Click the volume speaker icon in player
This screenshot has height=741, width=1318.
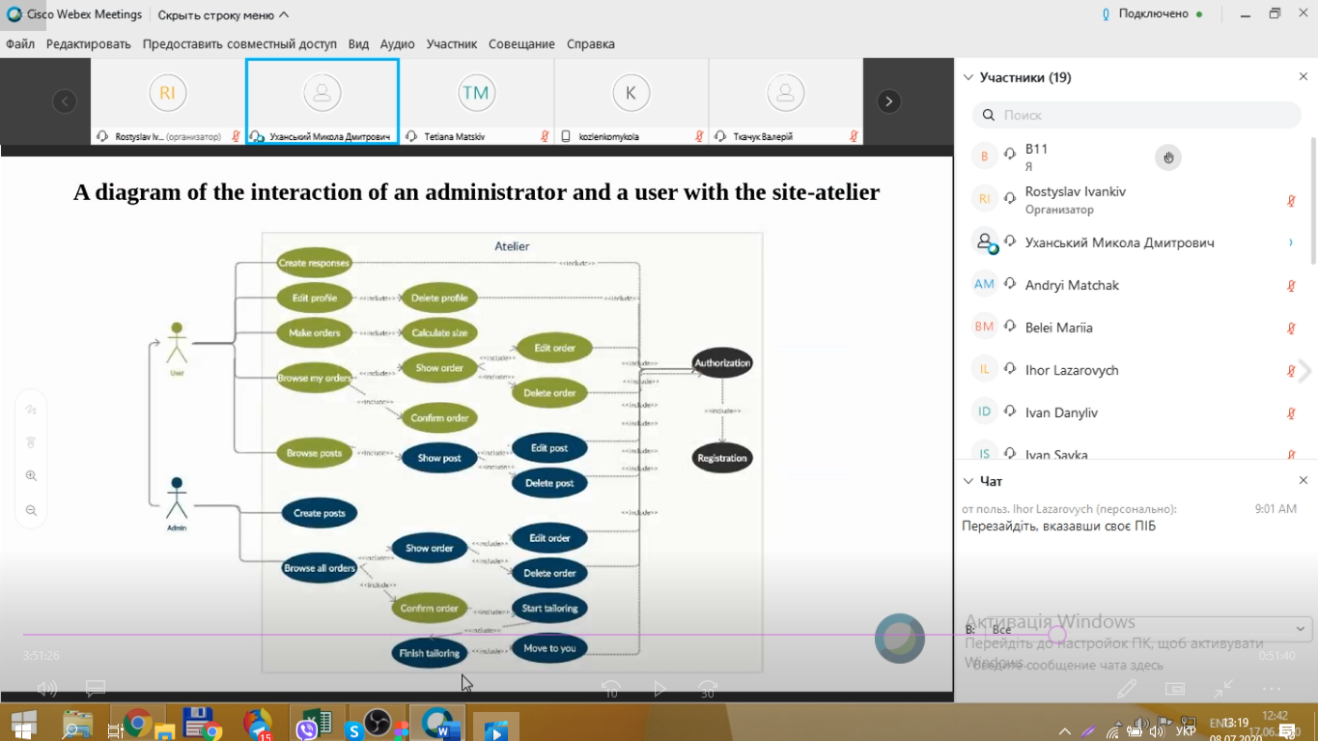(45, 689)
